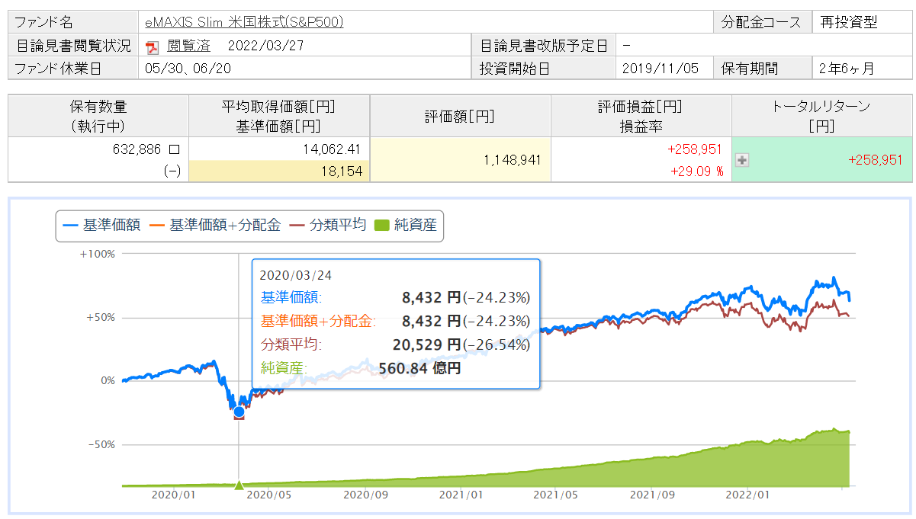916x519 pixels.
Task: Toggle the 基準価額+分配金 legend item
Action: [215, 226]
